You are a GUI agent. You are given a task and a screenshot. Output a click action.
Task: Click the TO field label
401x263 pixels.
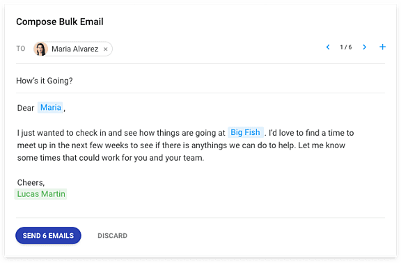click(x=21, y=49)
